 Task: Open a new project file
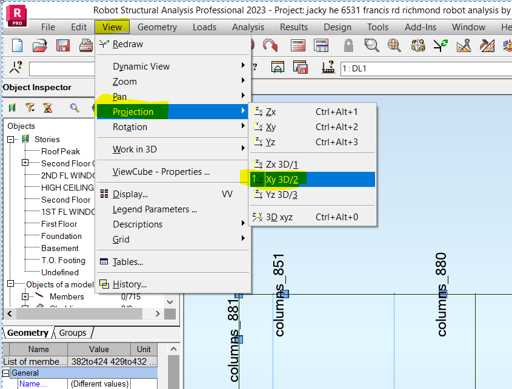tap(16, 45)
